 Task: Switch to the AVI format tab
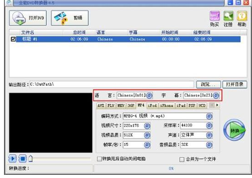coord(101,105)
